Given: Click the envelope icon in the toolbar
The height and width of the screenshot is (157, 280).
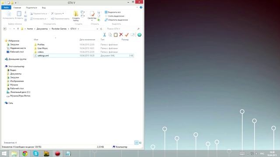Looking at the screenshot, I should click(x=132, y=35).
